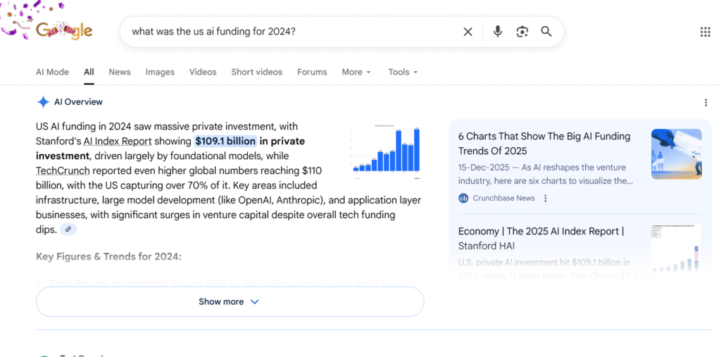Click the highlighted '$109.1 billion' text
The width and height of the screenshot is (721, 357).
click(225, 142)
